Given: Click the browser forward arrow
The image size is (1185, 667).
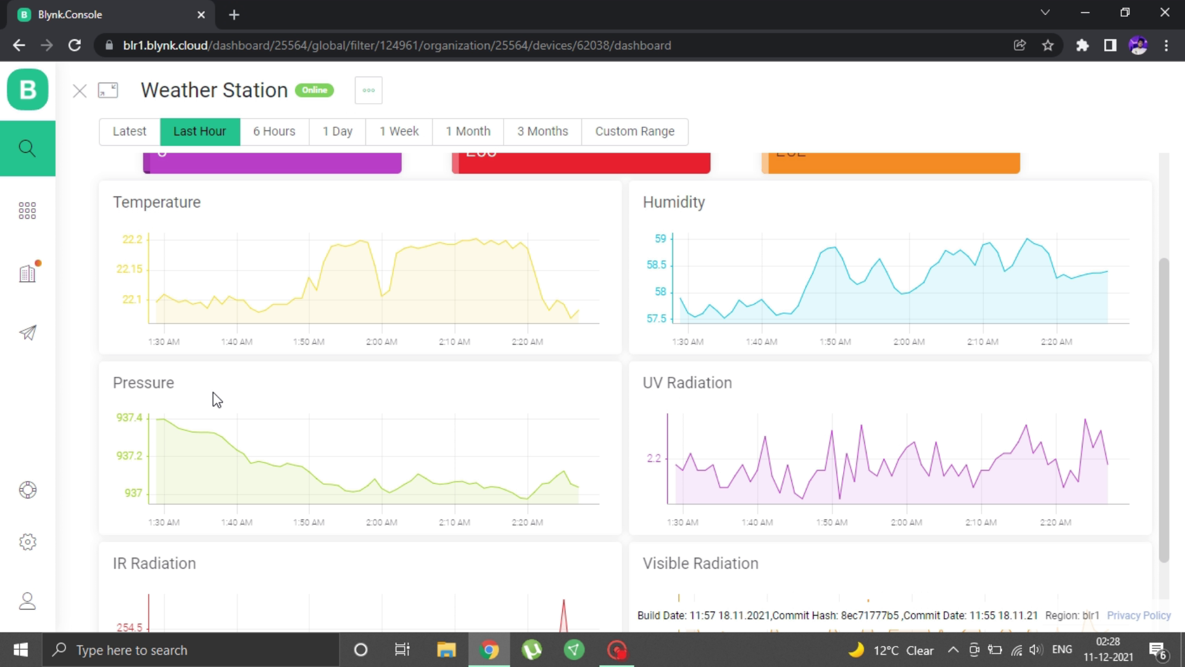Looking at the screenshot, I should (47, 45).
